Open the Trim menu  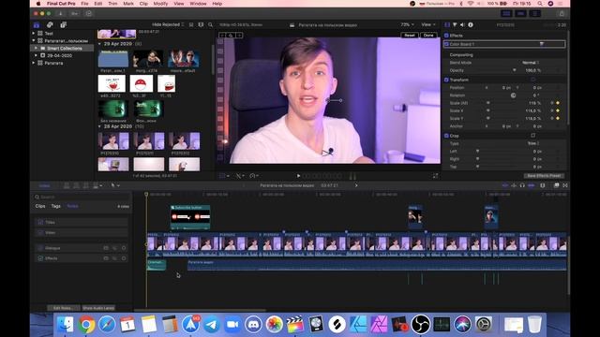[x=112, y=4]
